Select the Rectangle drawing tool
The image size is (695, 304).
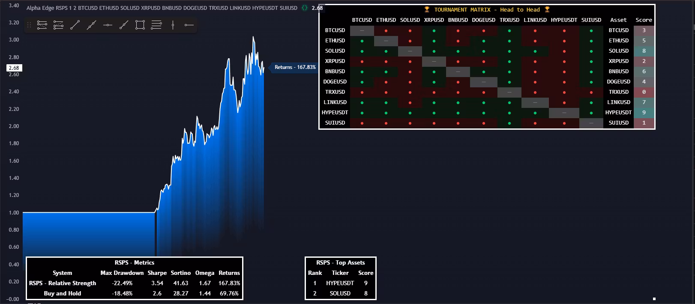[140, 25]
